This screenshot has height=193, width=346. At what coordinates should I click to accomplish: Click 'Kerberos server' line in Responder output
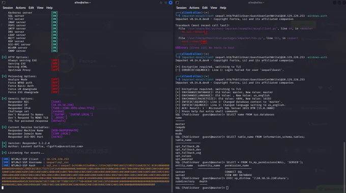coord(33,13)
